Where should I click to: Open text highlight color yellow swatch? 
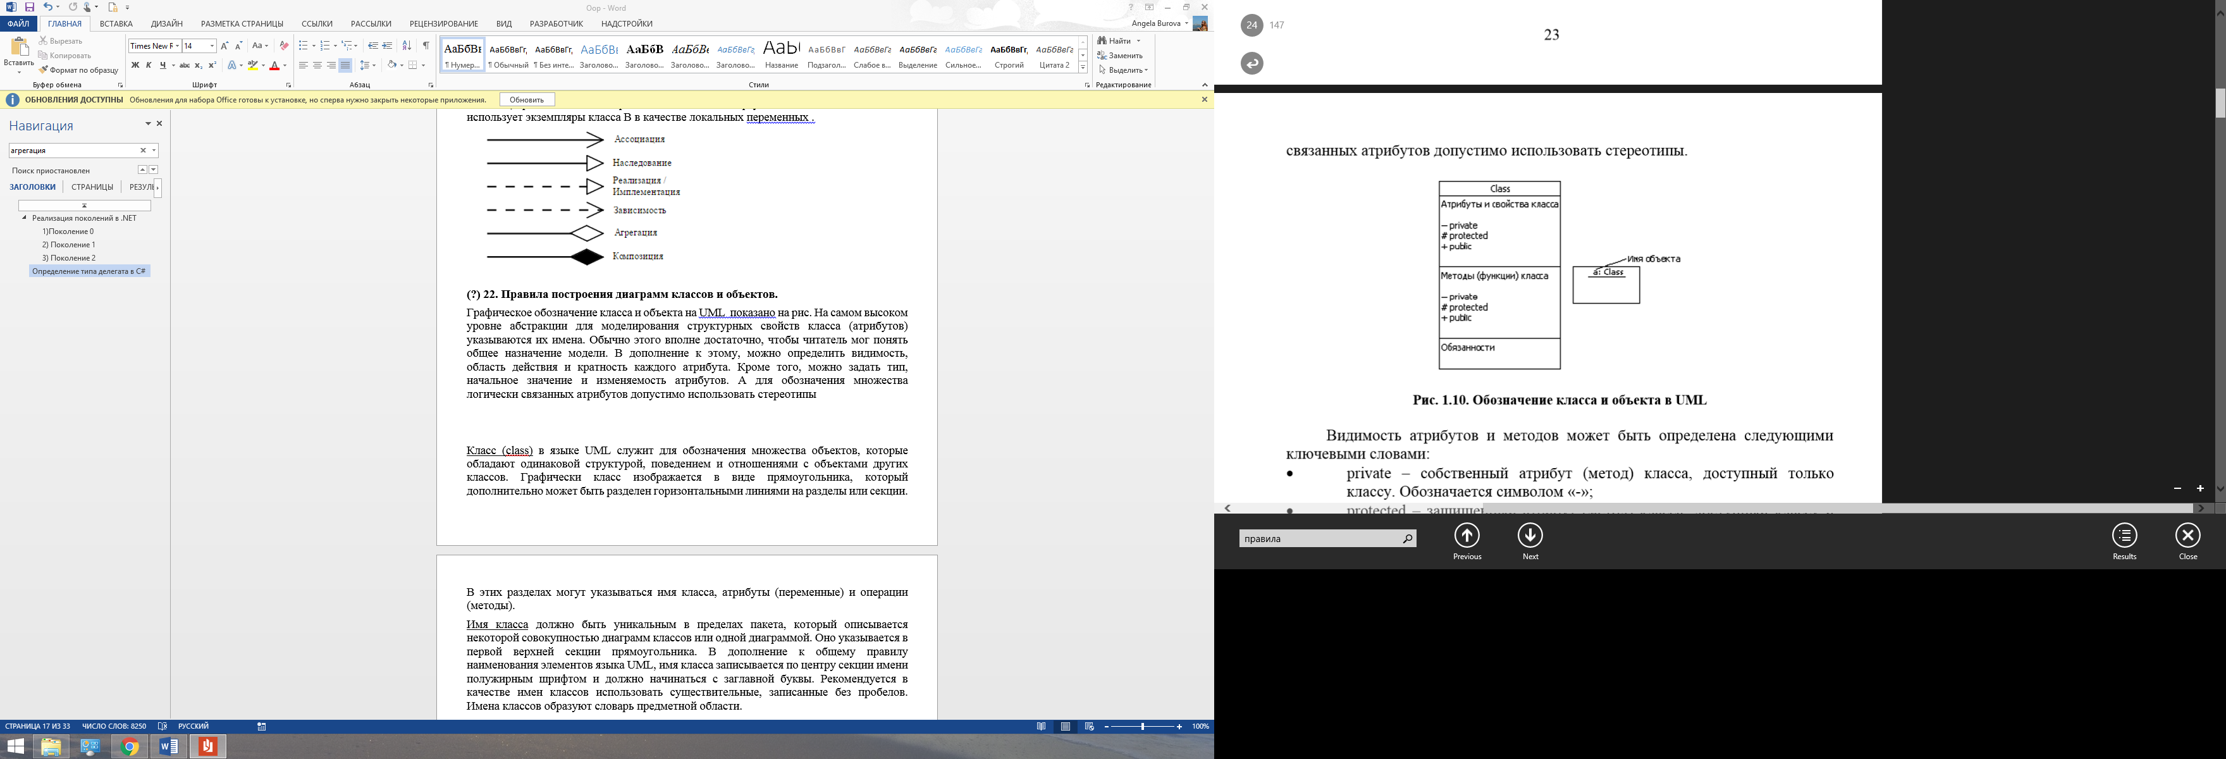coord(252,65)
